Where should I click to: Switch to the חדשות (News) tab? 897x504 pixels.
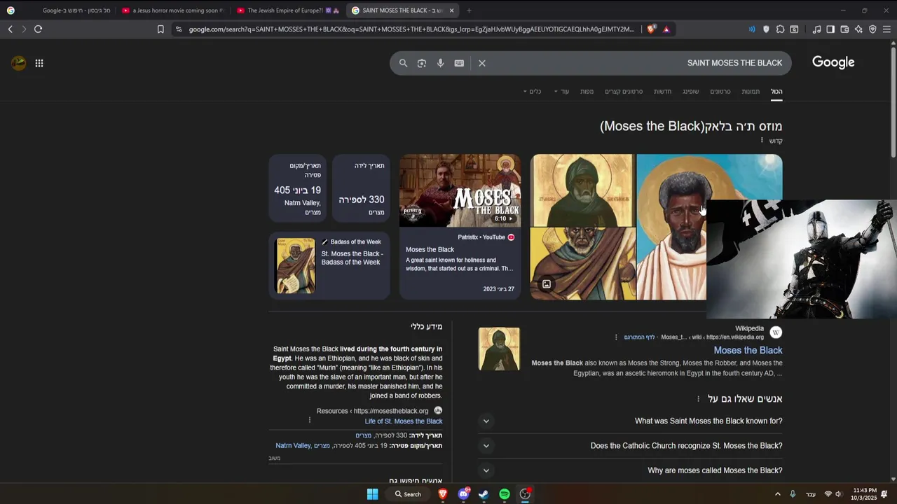point(663,92)
